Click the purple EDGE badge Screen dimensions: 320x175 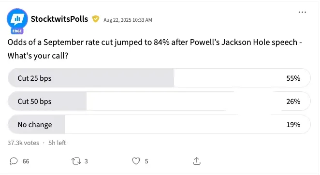(17, 31)
